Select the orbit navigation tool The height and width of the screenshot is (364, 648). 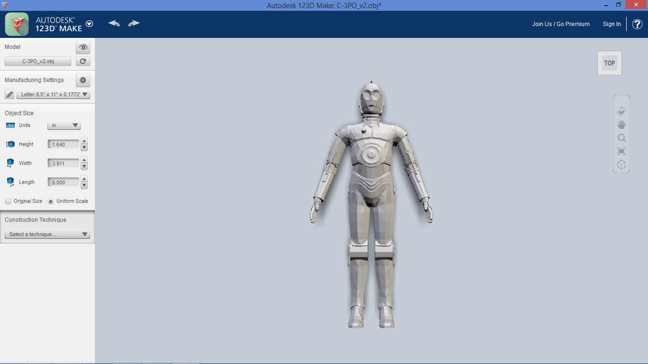621,111
